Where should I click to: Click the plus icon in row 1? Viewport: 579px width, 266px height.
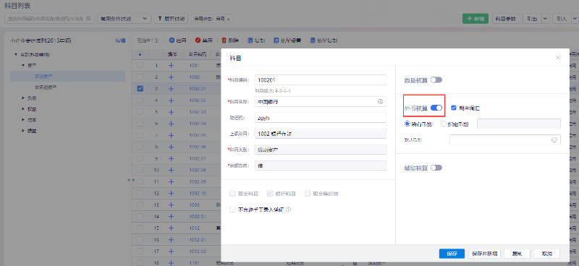tap(171, 66)
